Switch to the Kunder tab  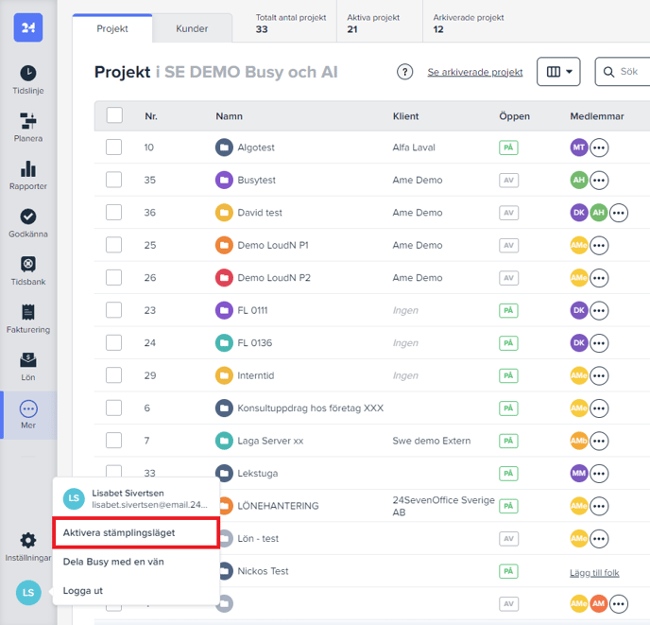click(x=192, y=28)
